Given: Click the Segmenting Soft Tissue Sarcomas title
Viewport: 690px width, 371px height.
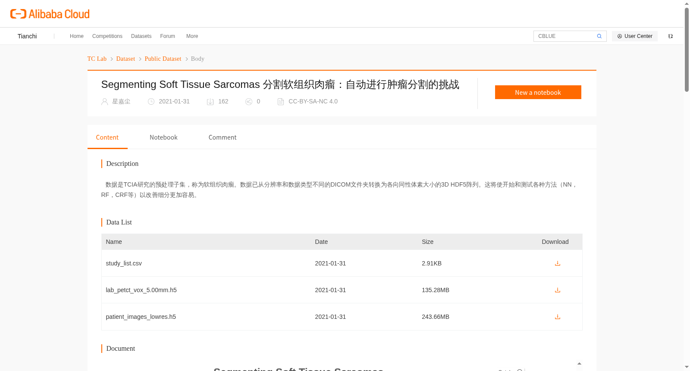Looking at the screenshot, I should pos(280,84).
